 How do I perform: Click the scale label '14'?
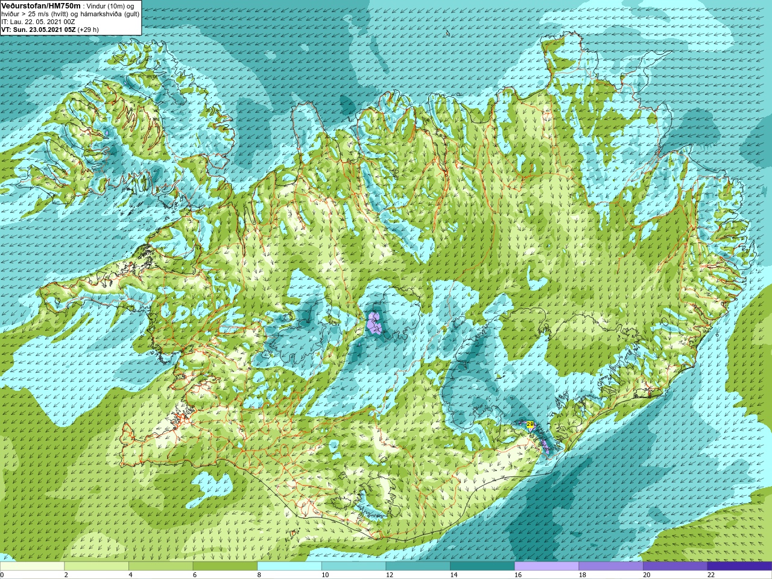click(x=454, y=575)
